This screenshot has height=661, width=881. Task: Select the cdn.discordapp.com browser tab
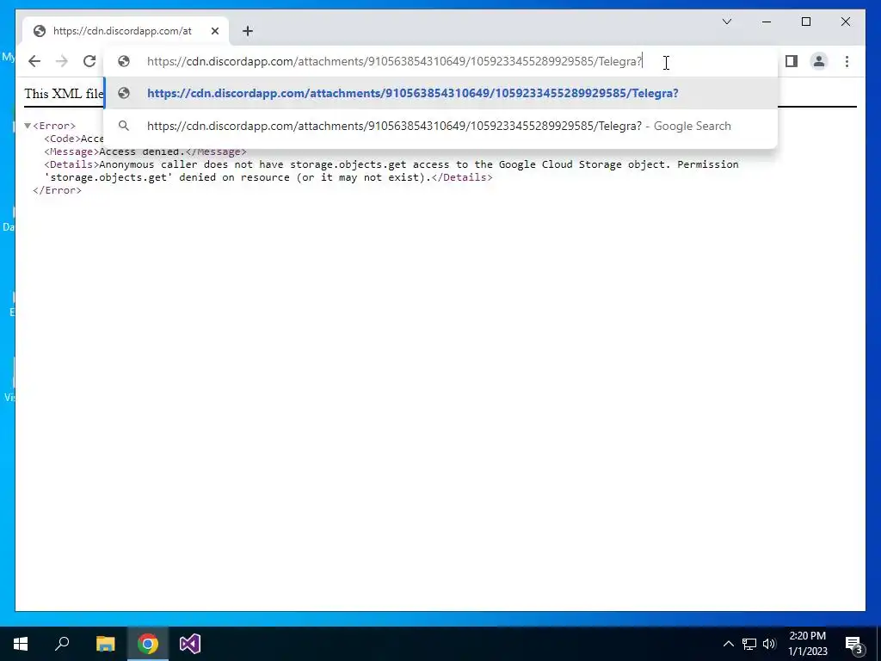pos(126,31)
